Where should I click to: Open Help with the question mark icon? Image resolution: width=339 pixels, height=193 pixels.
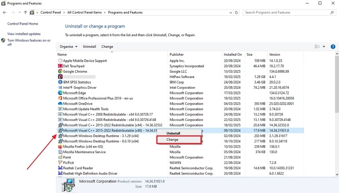pyautogui.click(x=333, y=47)
